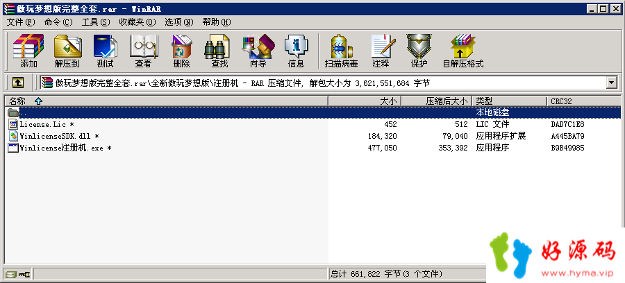Click the size value 452
625x283 pixels.
(390, 125)
